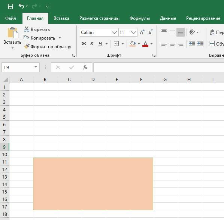Click the Save icon in quick access toolbar
The width and height of the screenshot is (224, 220).
[10, 6]
